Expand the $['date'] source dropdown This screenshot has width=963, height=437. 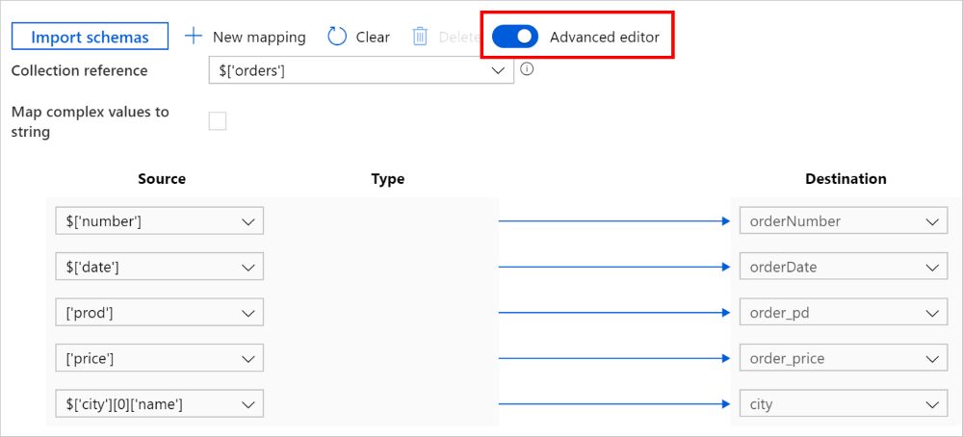[248, 267]
